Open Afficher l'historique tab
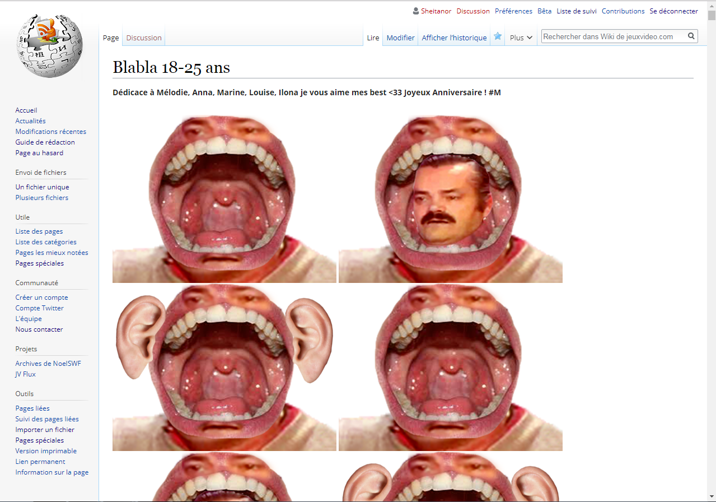 click(454, 38)
